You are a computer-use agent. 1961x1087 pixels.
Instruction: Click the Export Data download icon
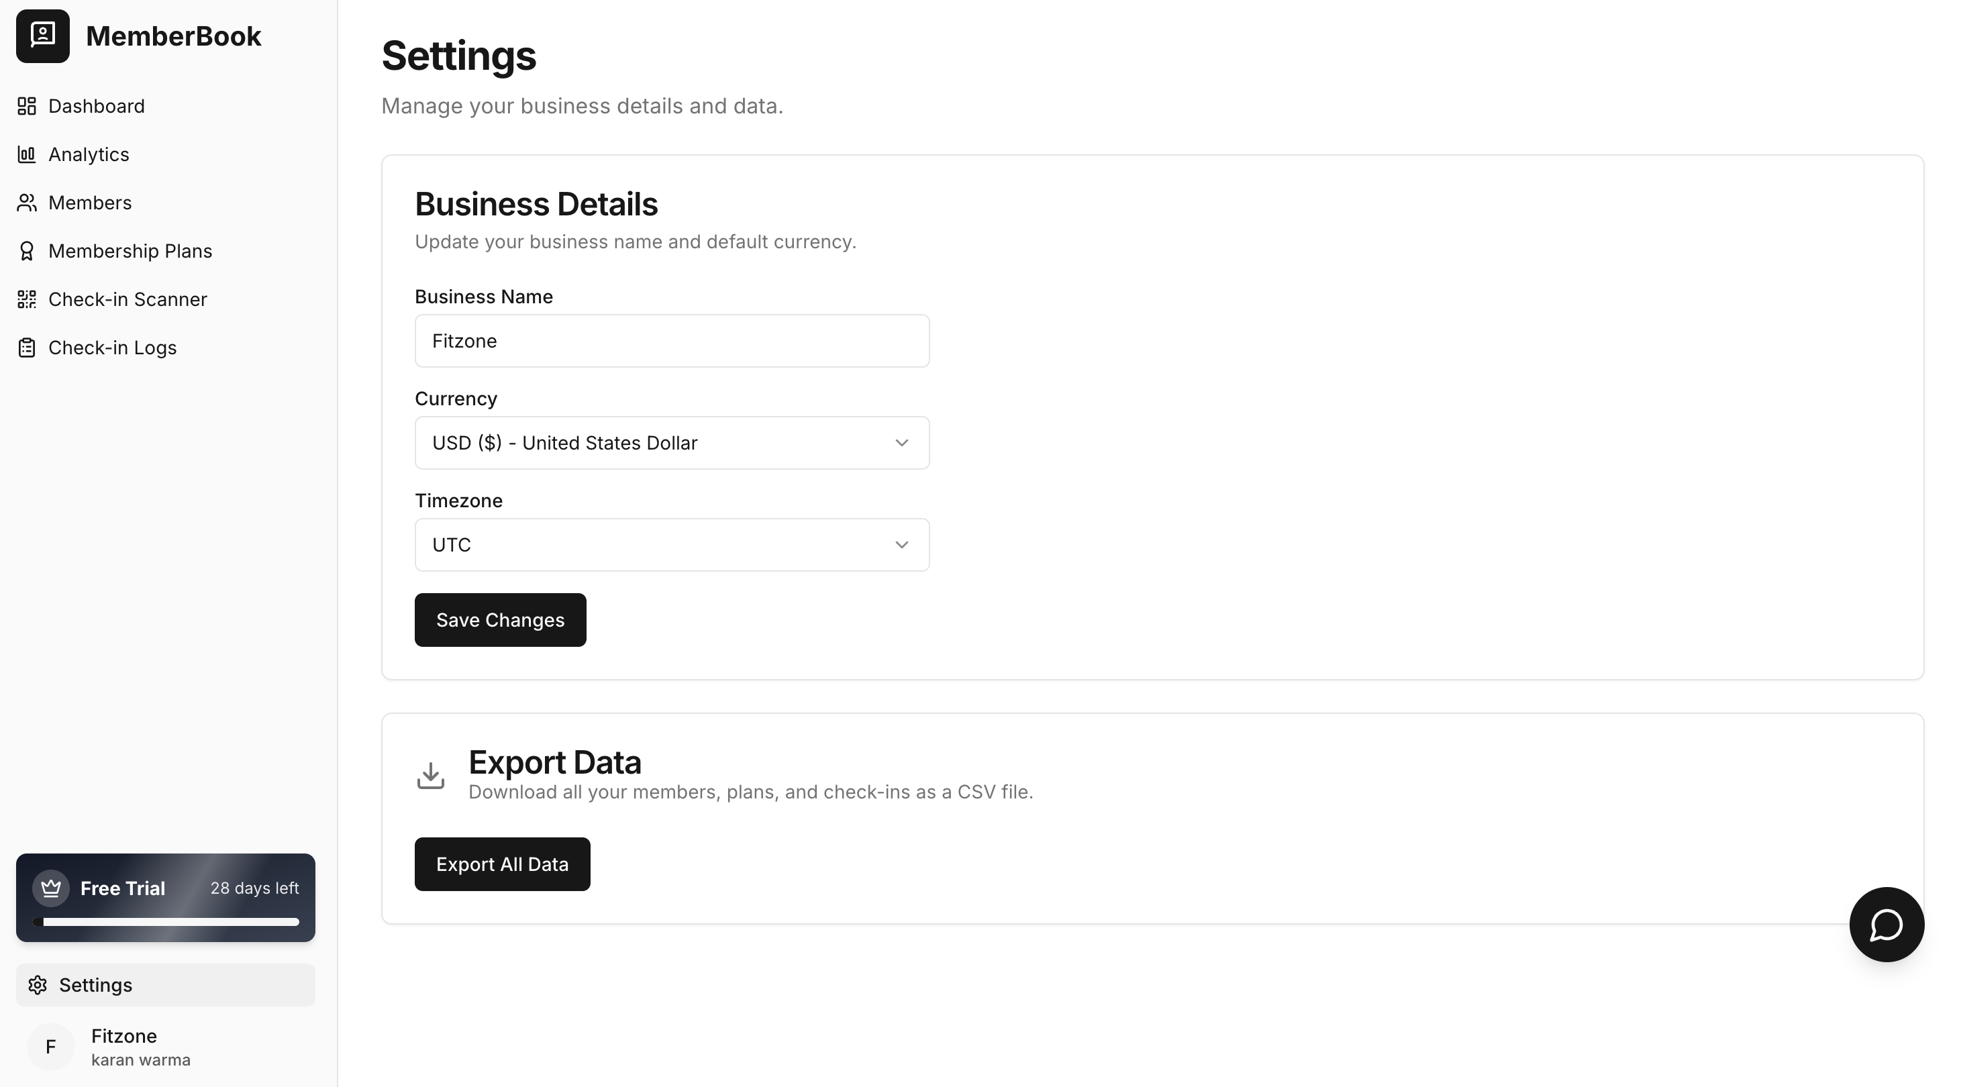click(x=431, y=776)
